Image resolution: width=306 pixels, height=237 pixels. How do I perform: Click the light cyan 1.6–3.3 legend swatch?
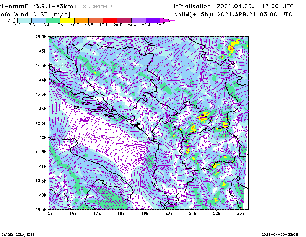(x=24, y=20)
